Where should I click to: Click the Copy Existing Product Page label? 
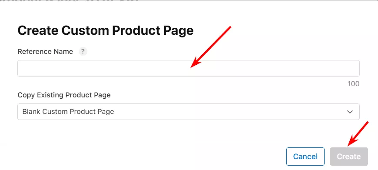64,95
